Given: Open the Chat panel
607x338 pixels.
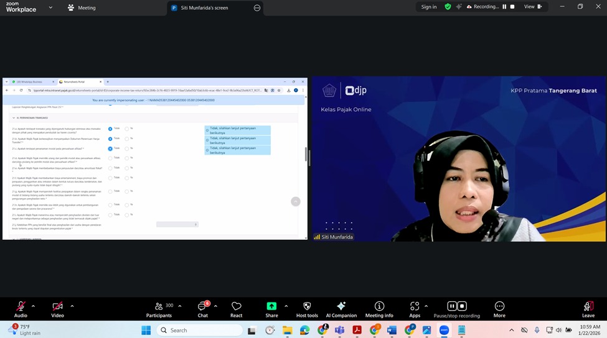Looking at the screenshot, I should [202, 306].
